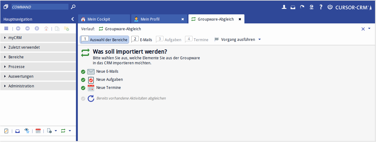
Task: Click the power logout icon
Action: coord(330,7)
